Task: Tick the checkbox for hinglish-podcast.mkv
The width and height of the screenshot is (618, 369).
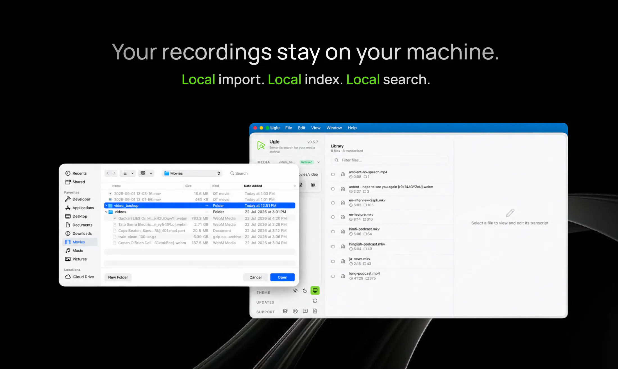Action: pos(333,246)
